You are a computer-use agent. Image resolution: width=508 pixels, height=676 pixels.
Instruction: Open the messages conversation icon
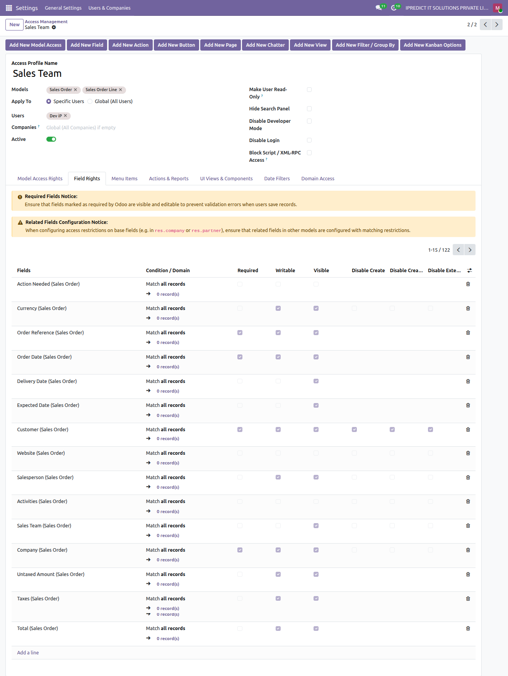pos(379,8)
